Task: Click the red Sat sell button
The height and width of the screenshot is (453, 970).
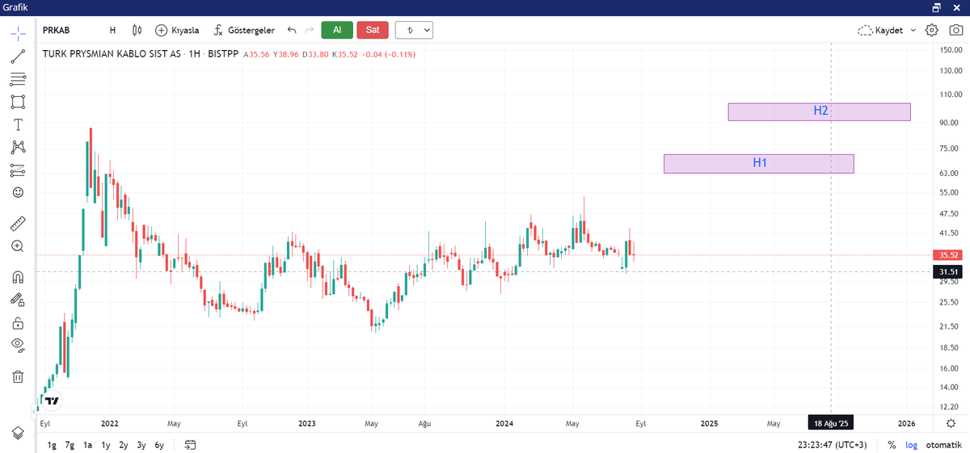Action: (373, 30)
